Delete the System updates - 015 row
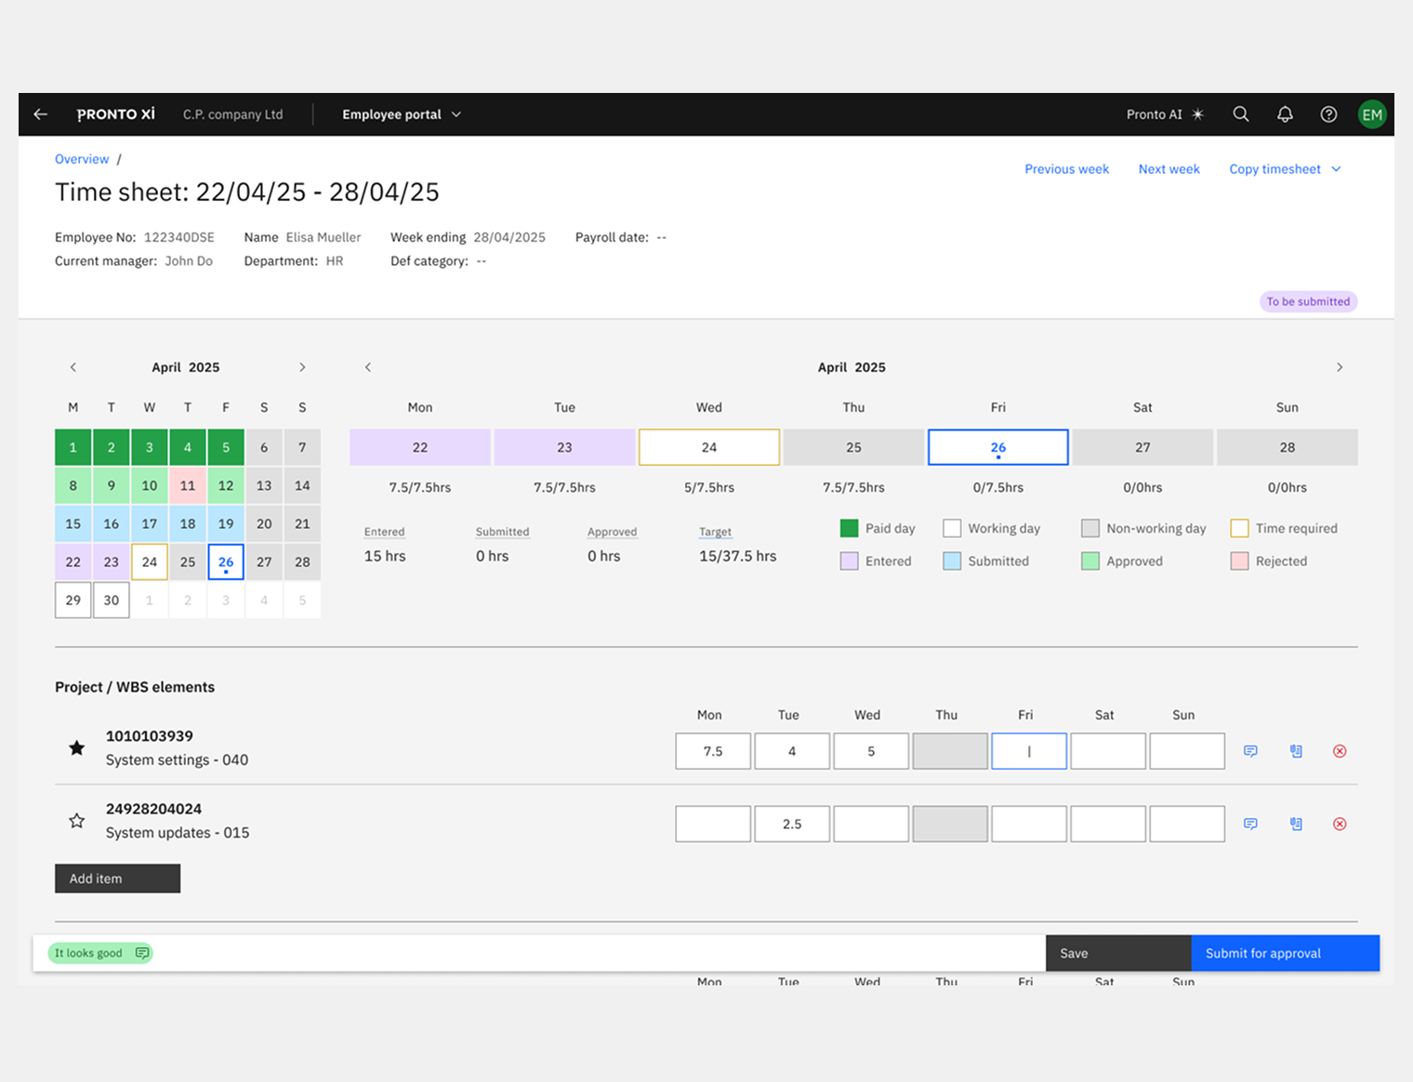1413x1082 pixels. [x=1340, y=824]
